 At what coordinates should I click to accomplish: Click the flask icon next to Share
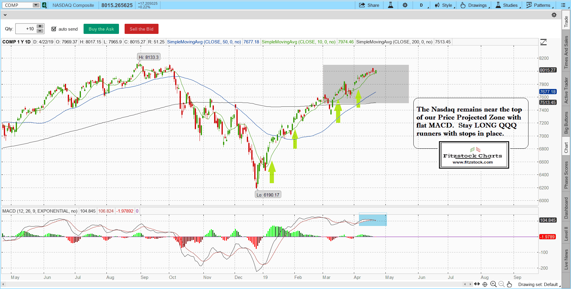coord(390,5)
